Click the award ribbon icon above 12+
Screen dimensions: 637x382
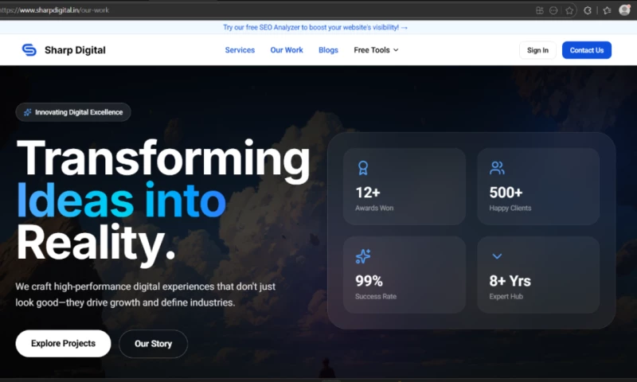(x=363, y=168)
